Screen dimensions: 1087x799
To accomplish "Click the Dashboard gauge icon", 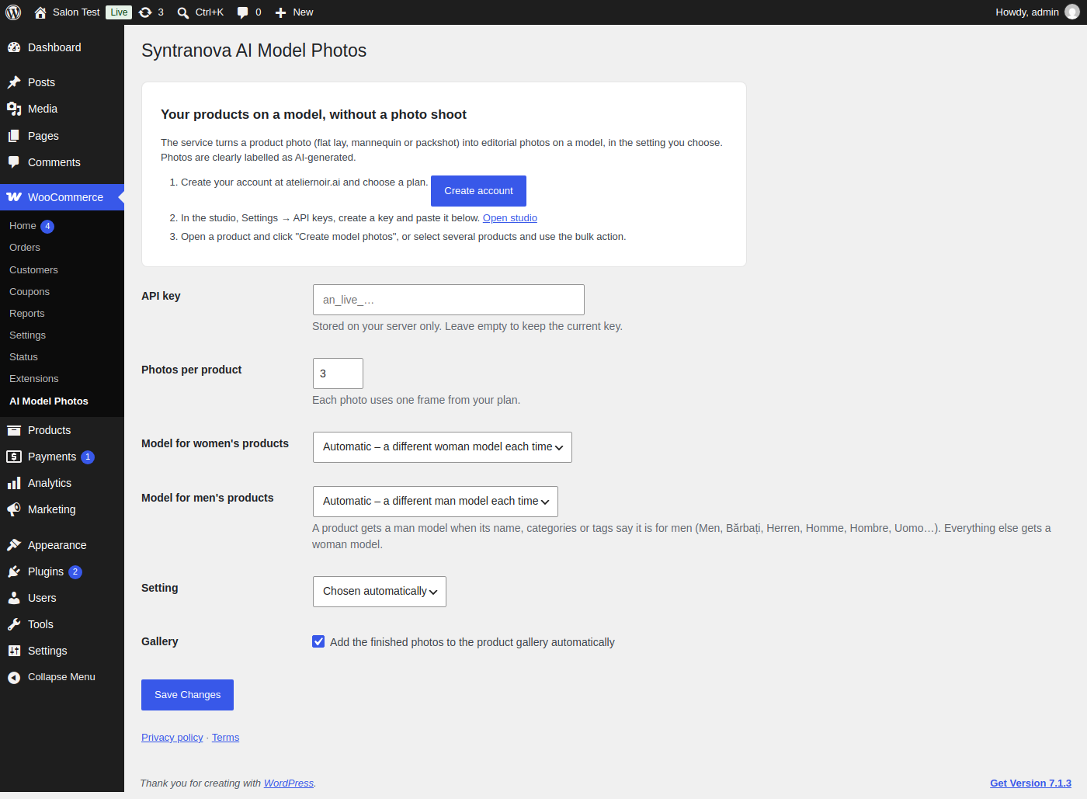I will pos(14,47).
